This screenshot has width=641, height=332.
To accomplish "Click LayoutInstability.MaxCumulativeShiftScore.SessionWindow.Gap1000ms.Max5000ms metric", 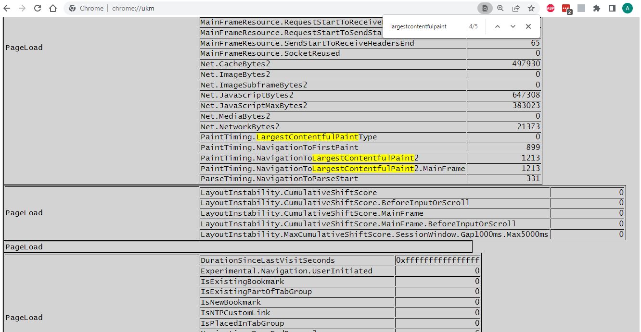I will 374,234.
